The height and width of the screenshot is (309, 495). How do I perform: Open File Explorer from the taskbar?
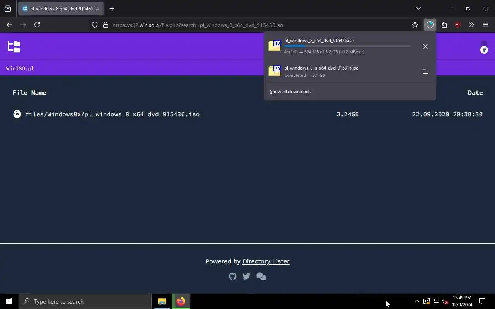[x=162, y=301]
